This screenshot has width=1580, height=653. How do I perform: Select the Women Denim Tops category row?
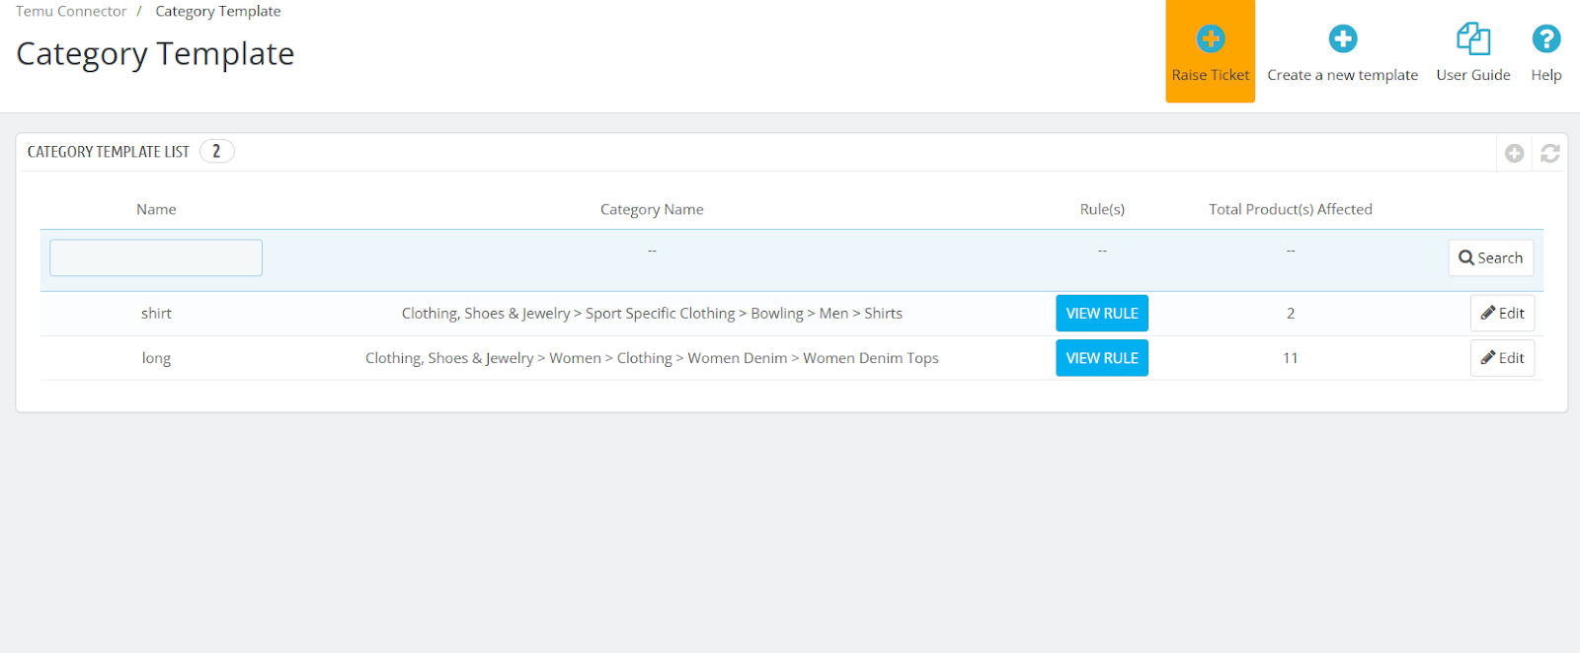coord(652,358)
